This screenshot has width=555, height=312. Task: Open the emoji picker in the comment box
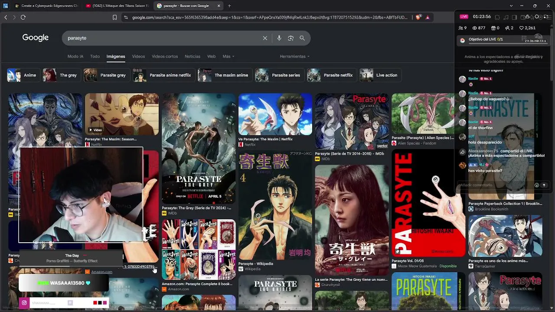(x=536, y=185)
